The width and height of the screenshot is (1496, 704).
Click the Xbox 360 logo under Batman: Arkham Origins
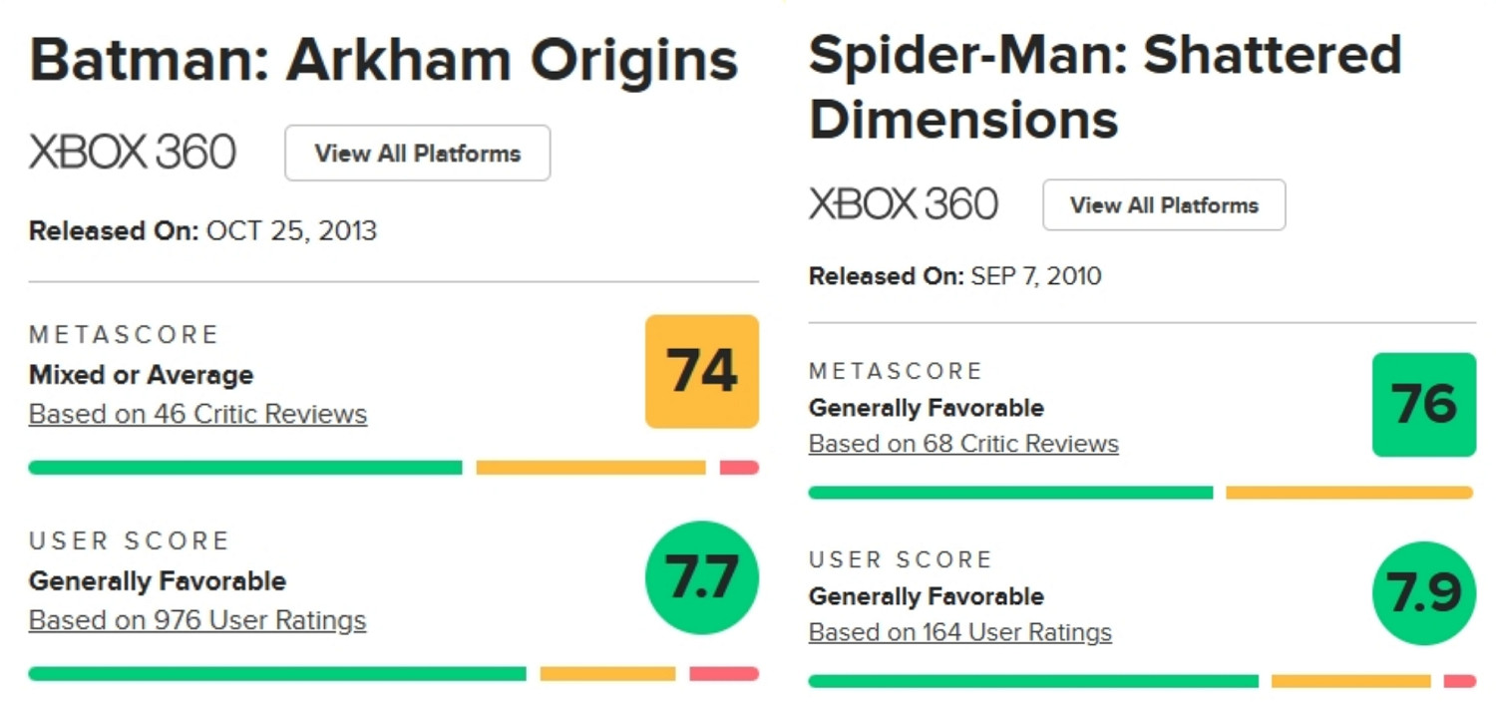click(133, 153)
